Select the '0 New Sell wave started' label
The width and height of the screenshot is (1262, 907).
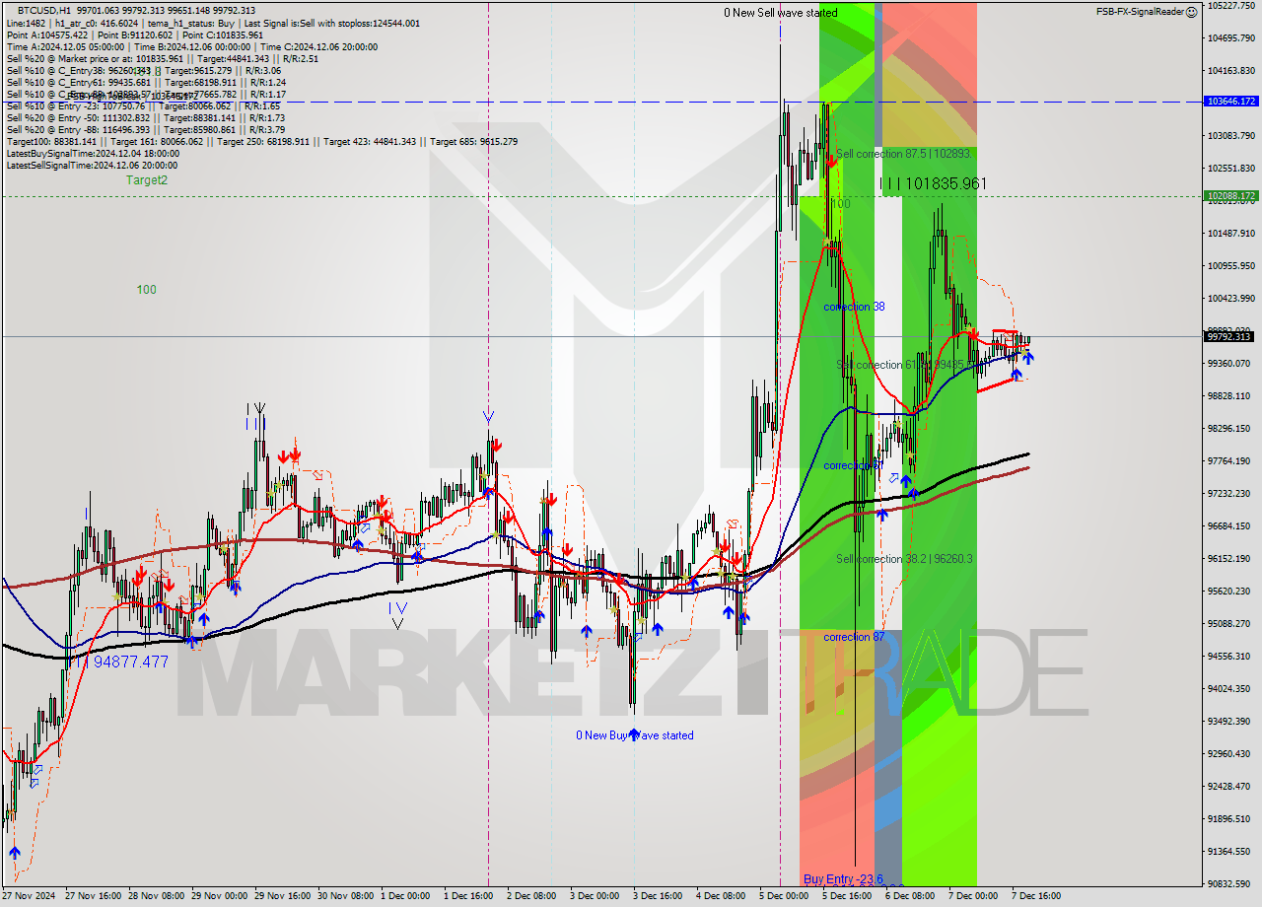pos(781,13)
